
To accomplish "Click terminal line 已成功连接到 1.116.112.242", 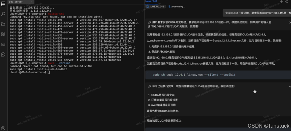I will coord(31,11).
